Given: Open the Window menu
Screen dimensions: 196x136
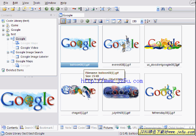Looking at the screenshot, I should (50, 3).
